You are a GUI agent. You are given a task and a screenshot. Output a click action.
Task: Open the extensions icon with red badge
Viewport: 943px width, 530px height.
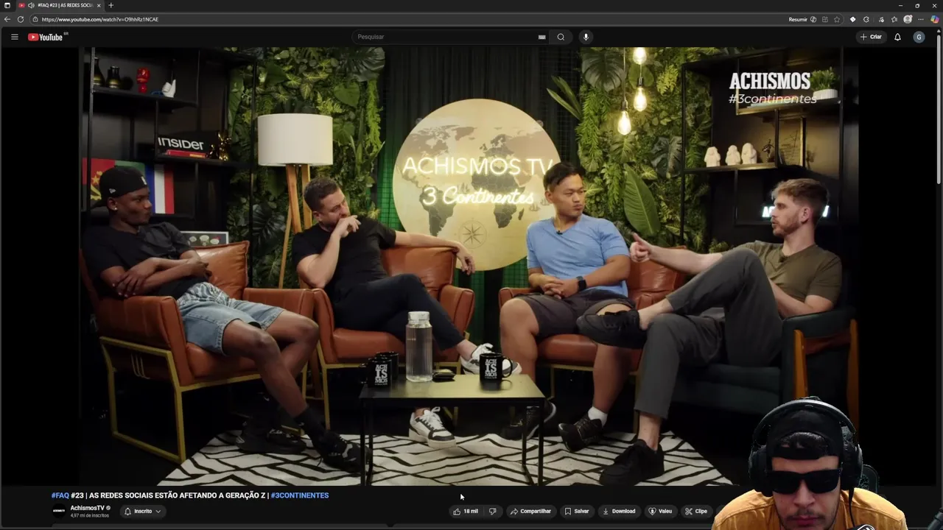(881, 19)
